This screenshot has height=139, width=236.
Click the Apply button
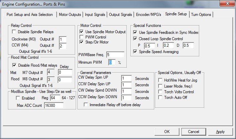coord(220,132)
